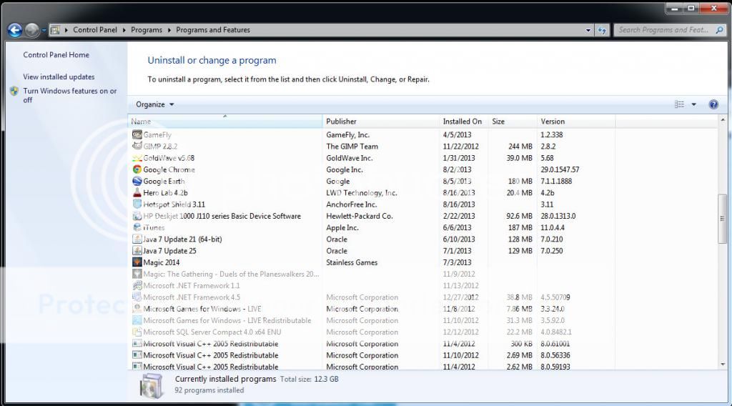Expand the view options dropdown arrow
732x406 pixels.
click(693, 104)
